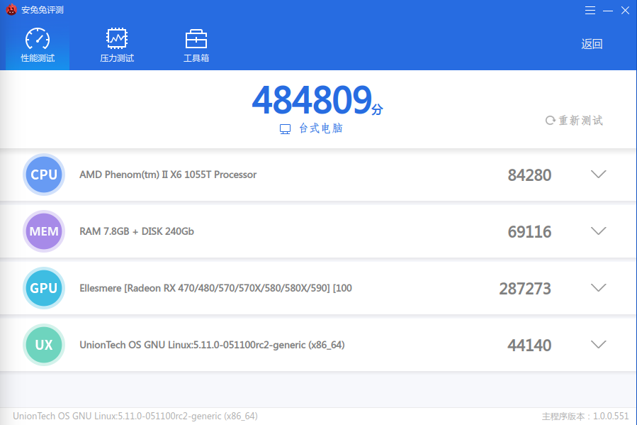The image size is (637, 425).
Task: Minimize the AnTuTu window
Action: click(x=608, y=10)
